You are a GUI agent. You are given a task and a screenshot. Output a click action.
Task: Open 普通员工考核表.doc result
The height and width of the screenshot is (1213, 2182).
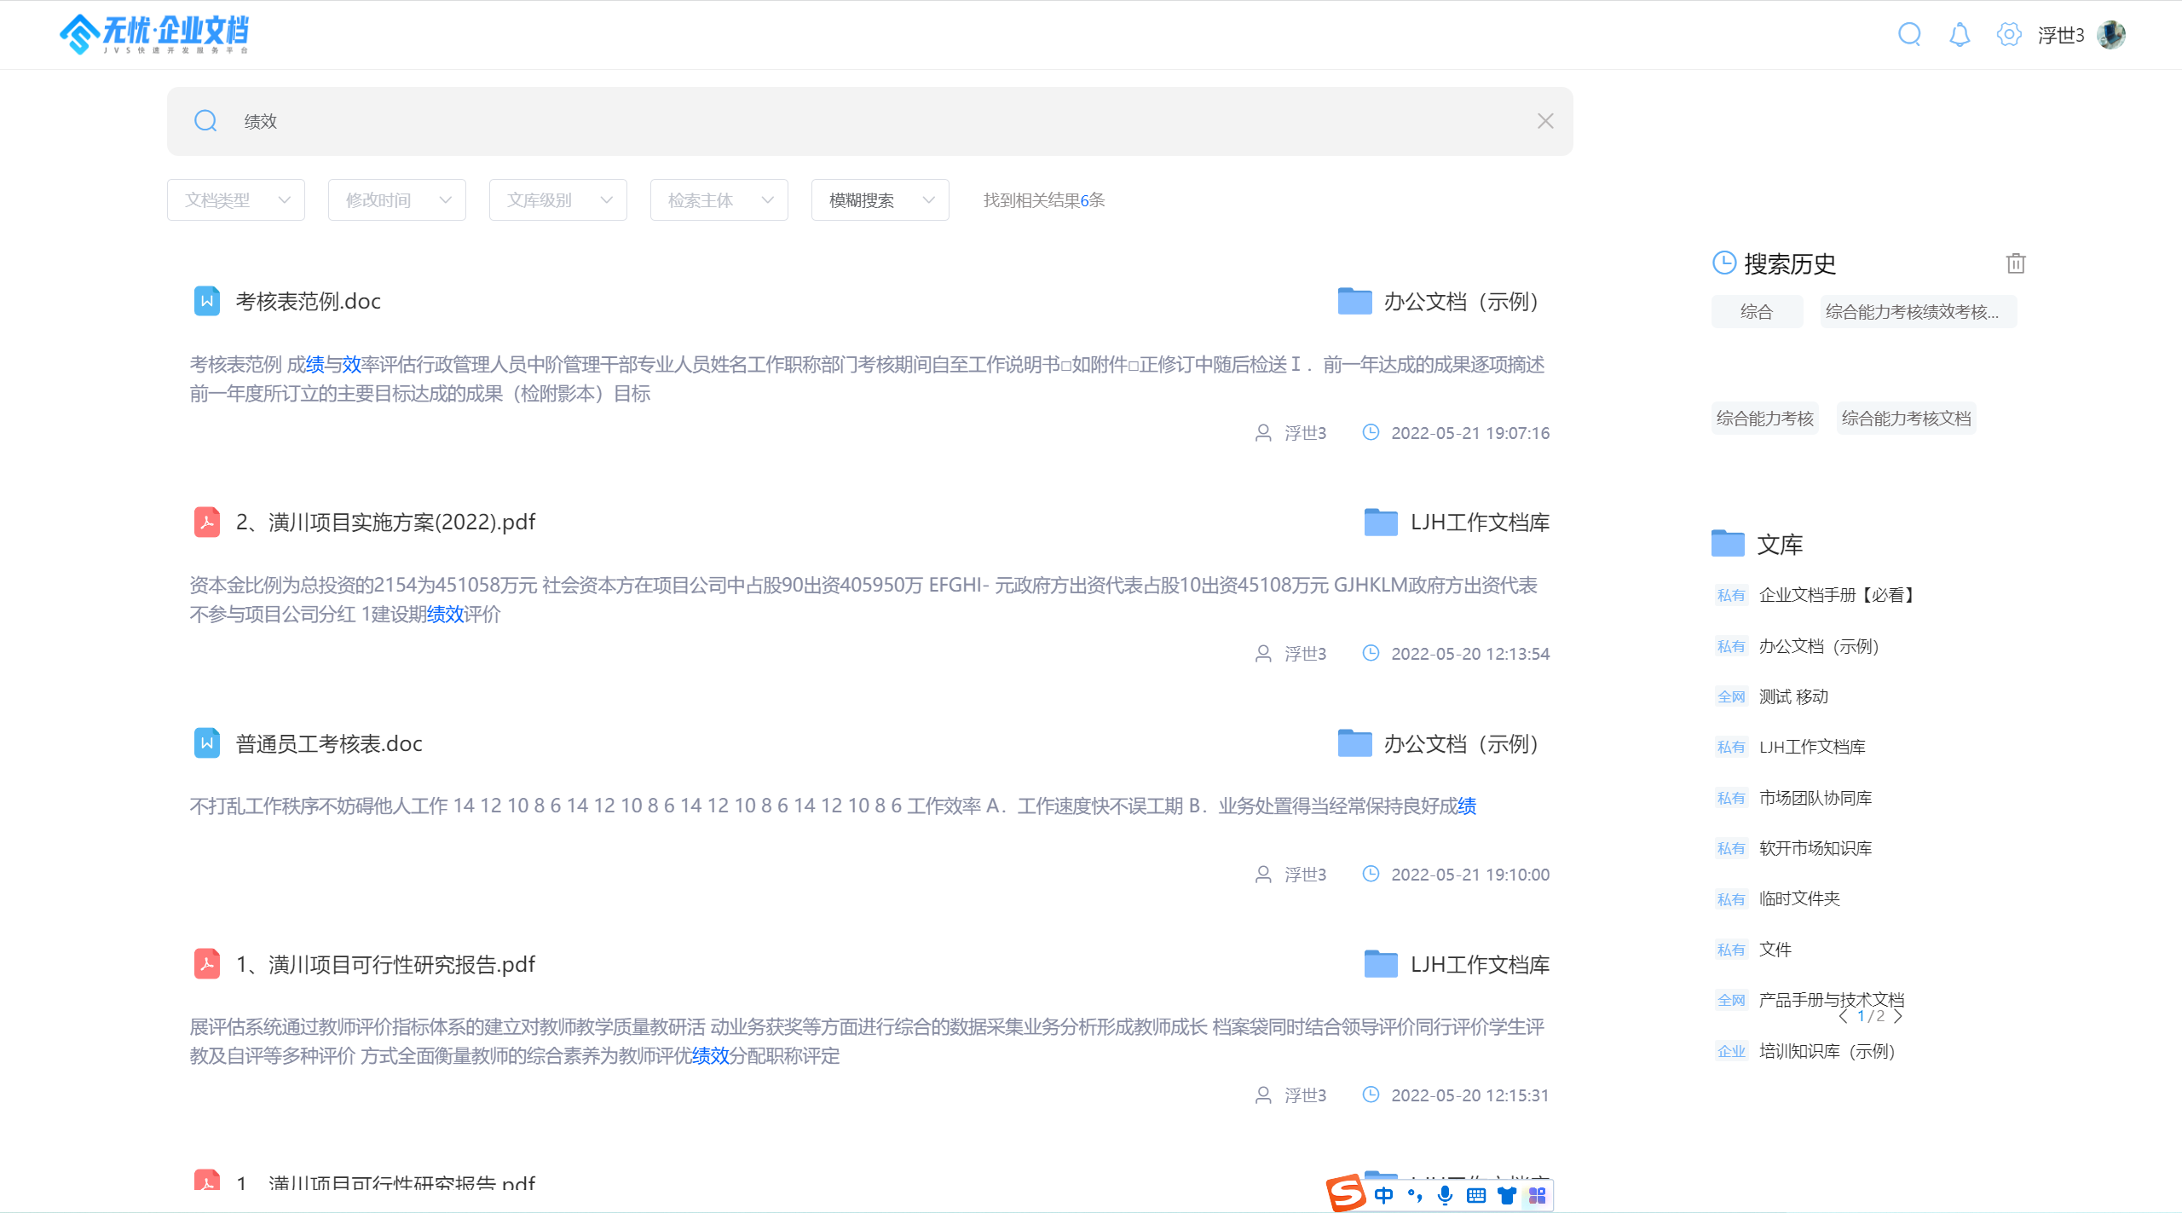(329, 743)
